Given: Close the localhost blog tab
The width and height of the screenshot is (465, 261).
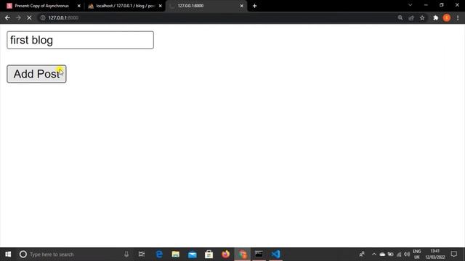Looking at the screenshot, I should tap(160, 6).
